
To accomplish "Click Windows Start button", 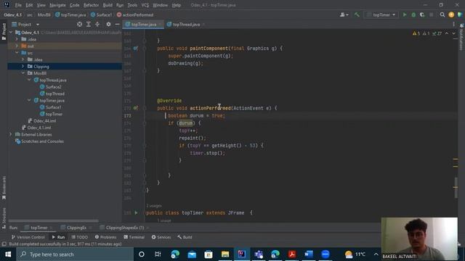I will pos(8,254).
